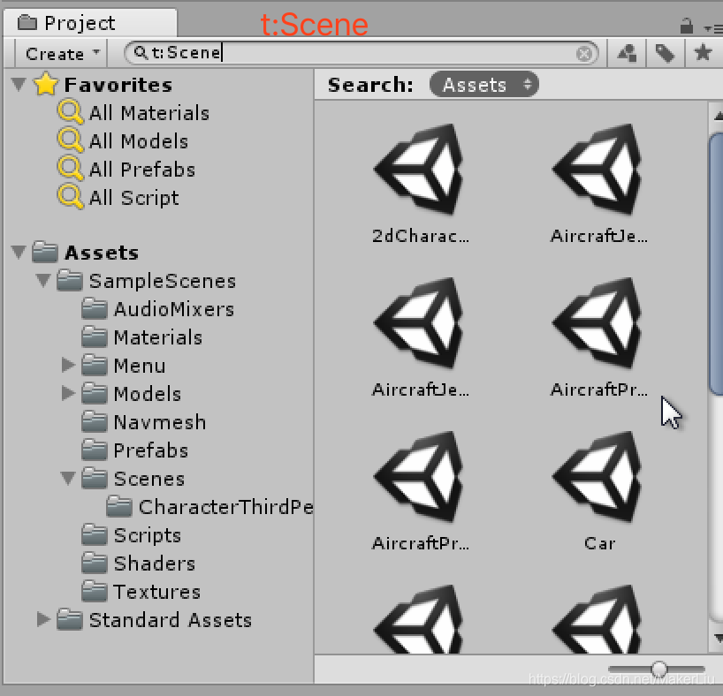This screenshot has height=696, width=723.
Task: Save search with the star icon
Action: point(703,52)
